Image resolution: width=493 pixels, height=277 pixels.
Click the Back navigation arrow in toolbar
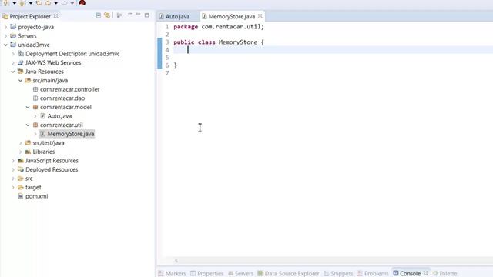pos(48,3)
